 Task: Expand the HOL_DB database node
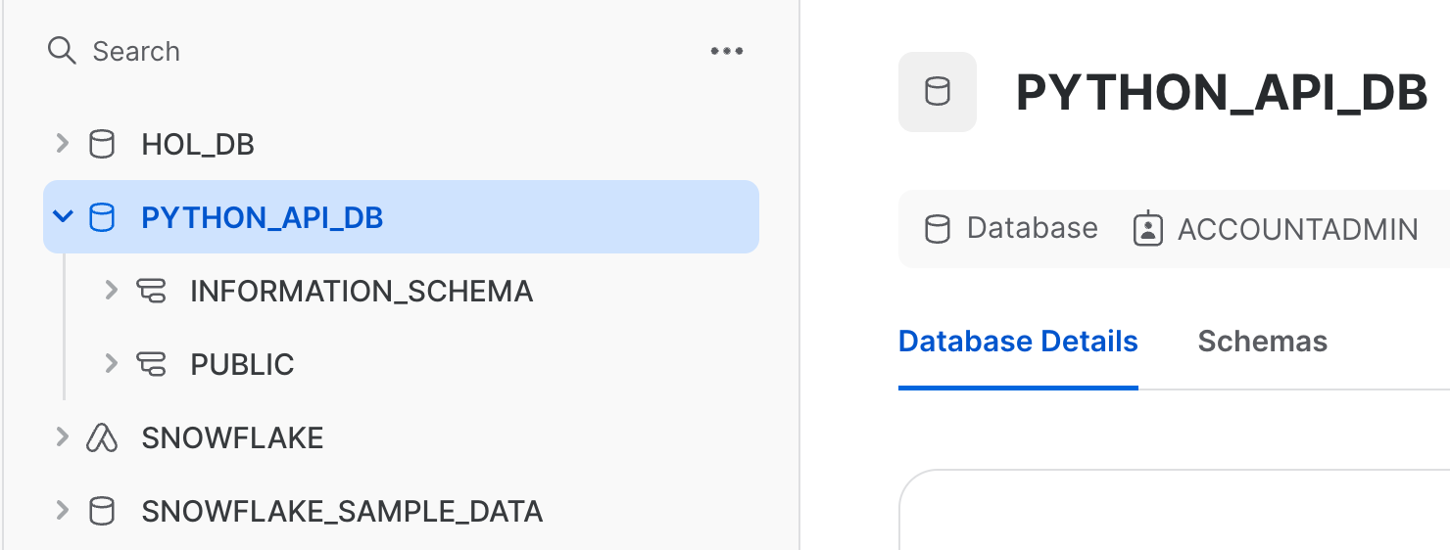pyautogui.click(x=63, y=144)
